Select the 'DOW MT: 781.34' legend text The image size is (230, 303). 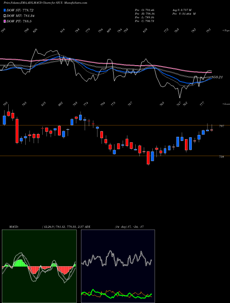point(20,16)
